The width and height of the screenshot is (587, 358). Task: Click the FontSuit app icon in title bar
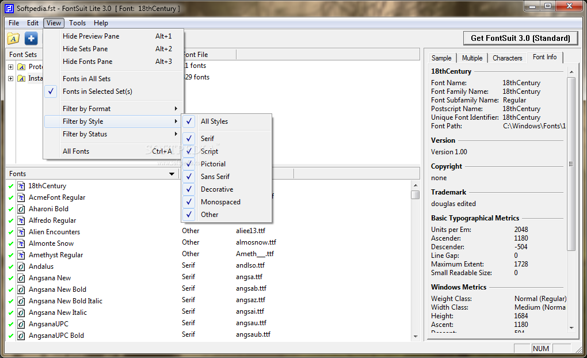pos(9,8)
